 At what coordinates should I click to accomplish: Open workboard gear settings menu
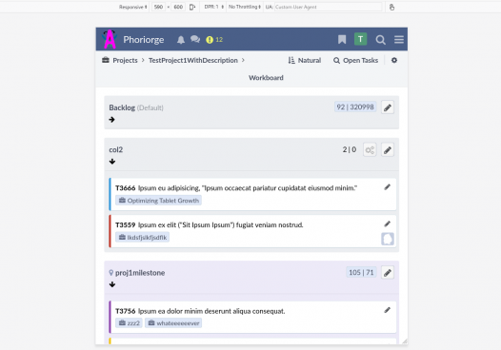(x=394, y=60)
